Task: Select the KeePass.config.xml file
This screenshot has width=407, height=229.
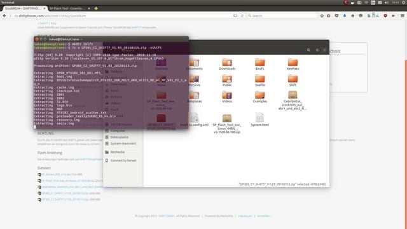Action: point(194,120)
